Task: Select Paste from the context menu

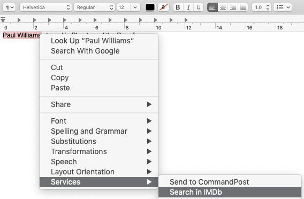Action: pyautogui.click(x=99, y=88)
